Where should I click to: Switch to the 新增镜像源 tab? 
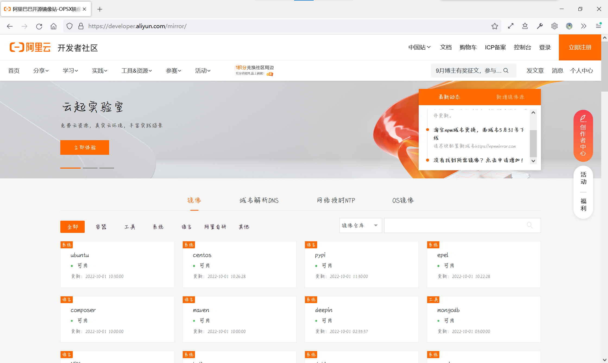[510, 97]
